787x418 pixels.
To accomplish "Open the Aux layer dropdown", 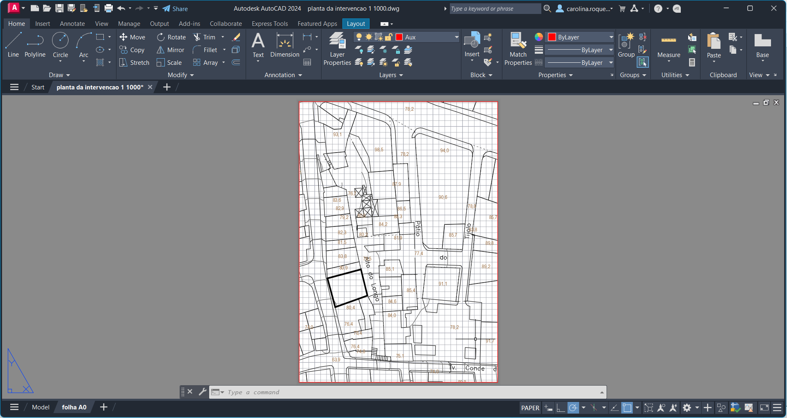I will tap(456, 37).
